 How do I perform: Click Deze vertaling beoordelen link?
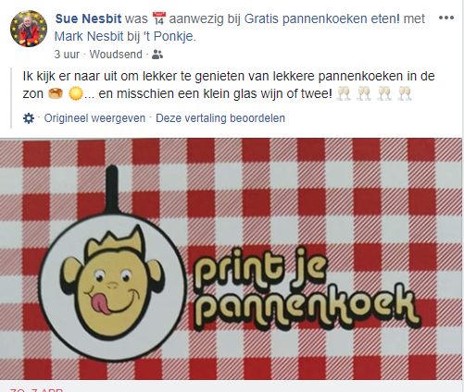(x=220, y=118)
